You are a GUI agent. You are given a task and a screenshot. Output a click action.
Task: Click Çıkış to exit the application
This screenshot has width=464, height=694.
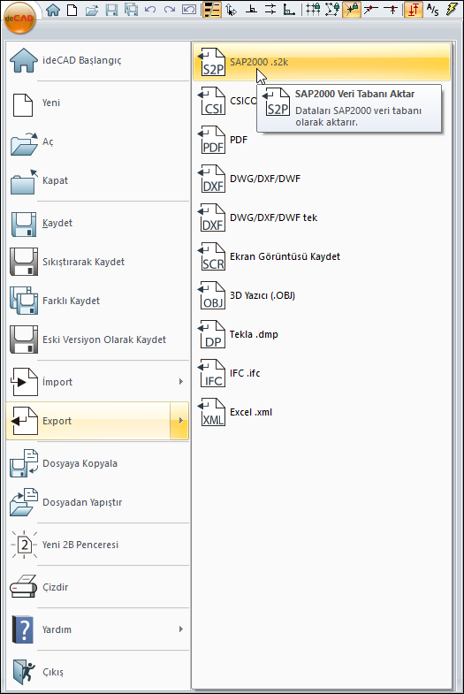click(x=98, y=672)
